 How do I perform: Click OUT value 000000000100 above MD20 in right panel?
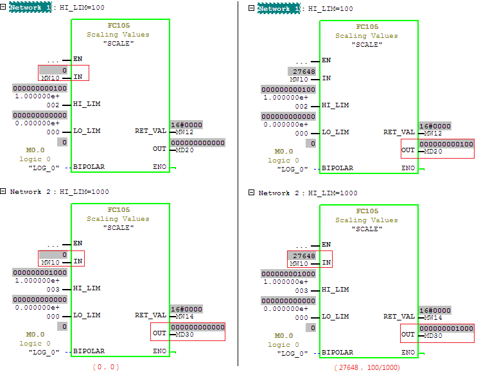446,145
